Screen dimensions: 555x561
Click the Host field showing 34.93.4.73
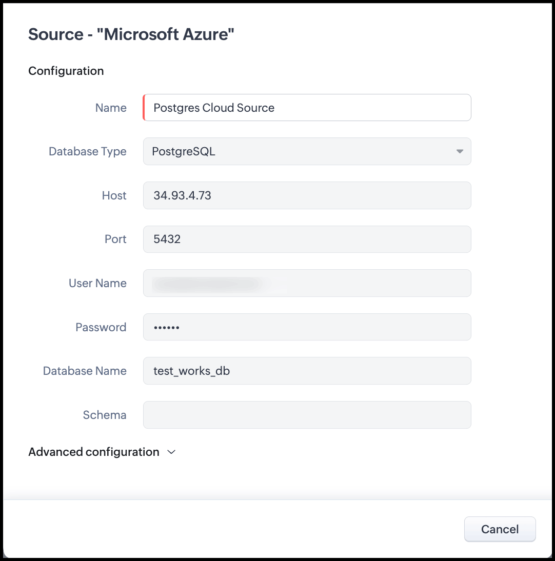click(x=307, y=195)
